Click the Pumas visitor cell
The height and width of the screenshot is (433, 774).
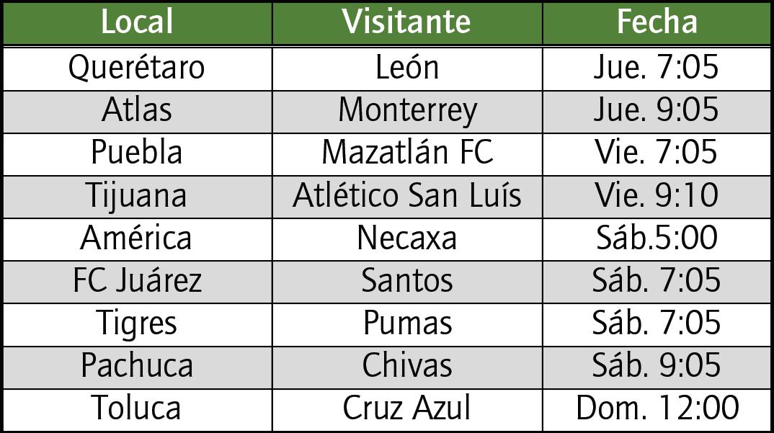(407, 325)
